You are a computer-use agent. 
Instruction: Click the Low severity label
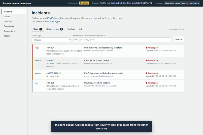[36, 83]
